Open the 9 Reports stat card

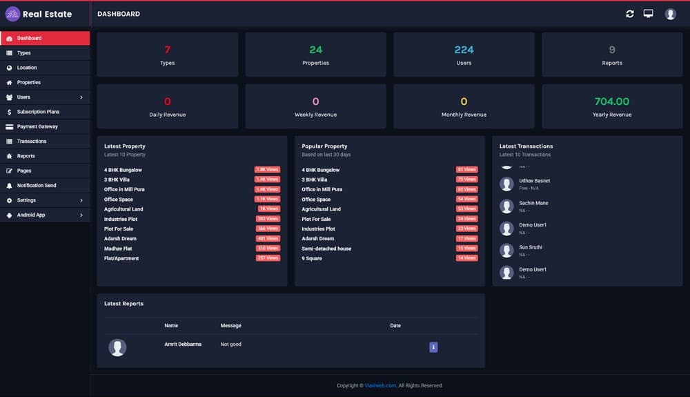(612, 55)
